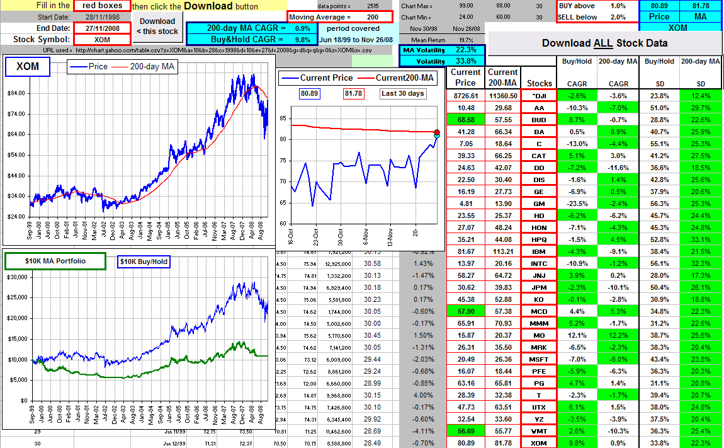Select the BUY above 1.0% cell
Image resolution: width=724 pixels, height=448 pixels.
point(618,6)
